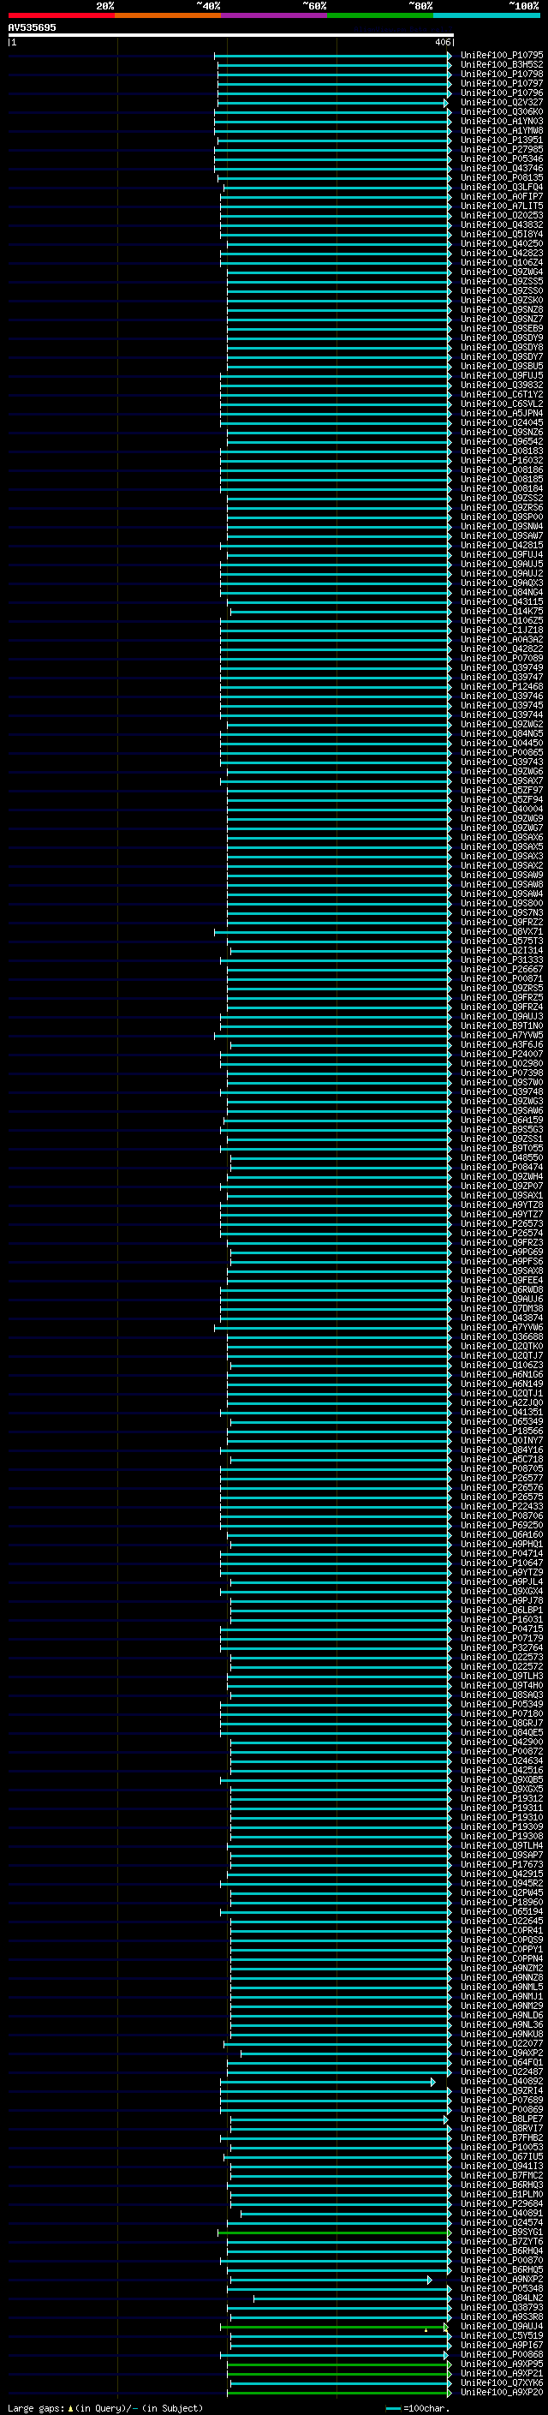548x2415 pixels.
Task: Click the purple ~60% legend bar
Action: [x=275, y=15]
